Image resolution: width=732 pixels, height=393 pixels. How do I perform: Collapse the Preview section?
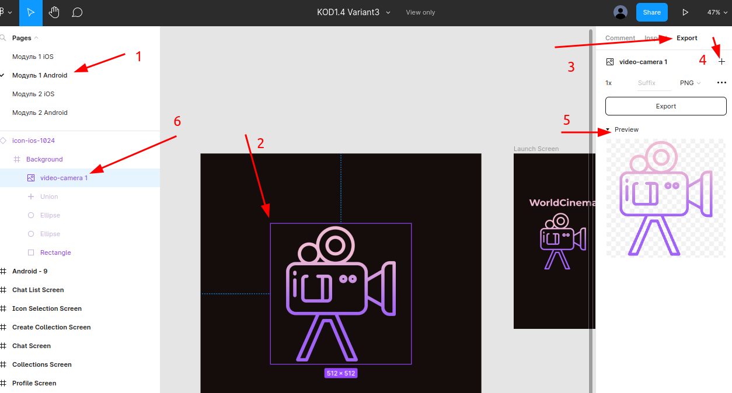608,129
